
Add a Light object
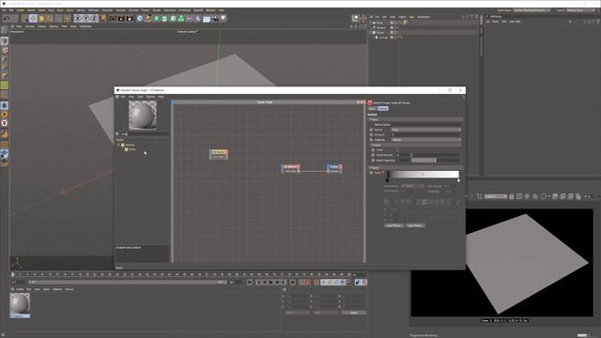223,19
